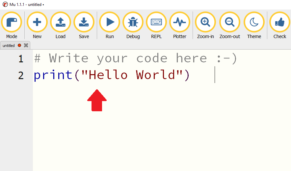Toggle the Theme to night mode

[x=254, y=25]
